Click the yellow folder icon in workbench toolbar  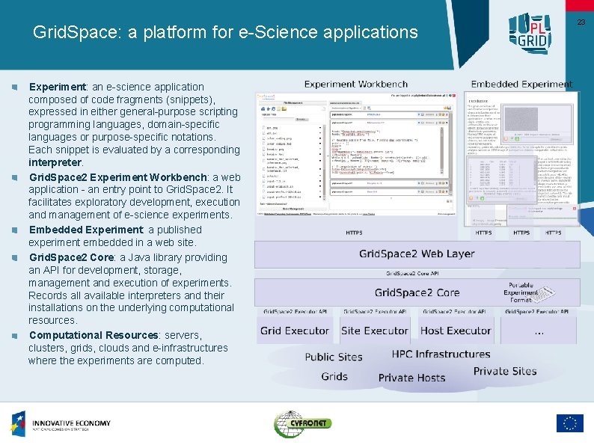(284, 109)
